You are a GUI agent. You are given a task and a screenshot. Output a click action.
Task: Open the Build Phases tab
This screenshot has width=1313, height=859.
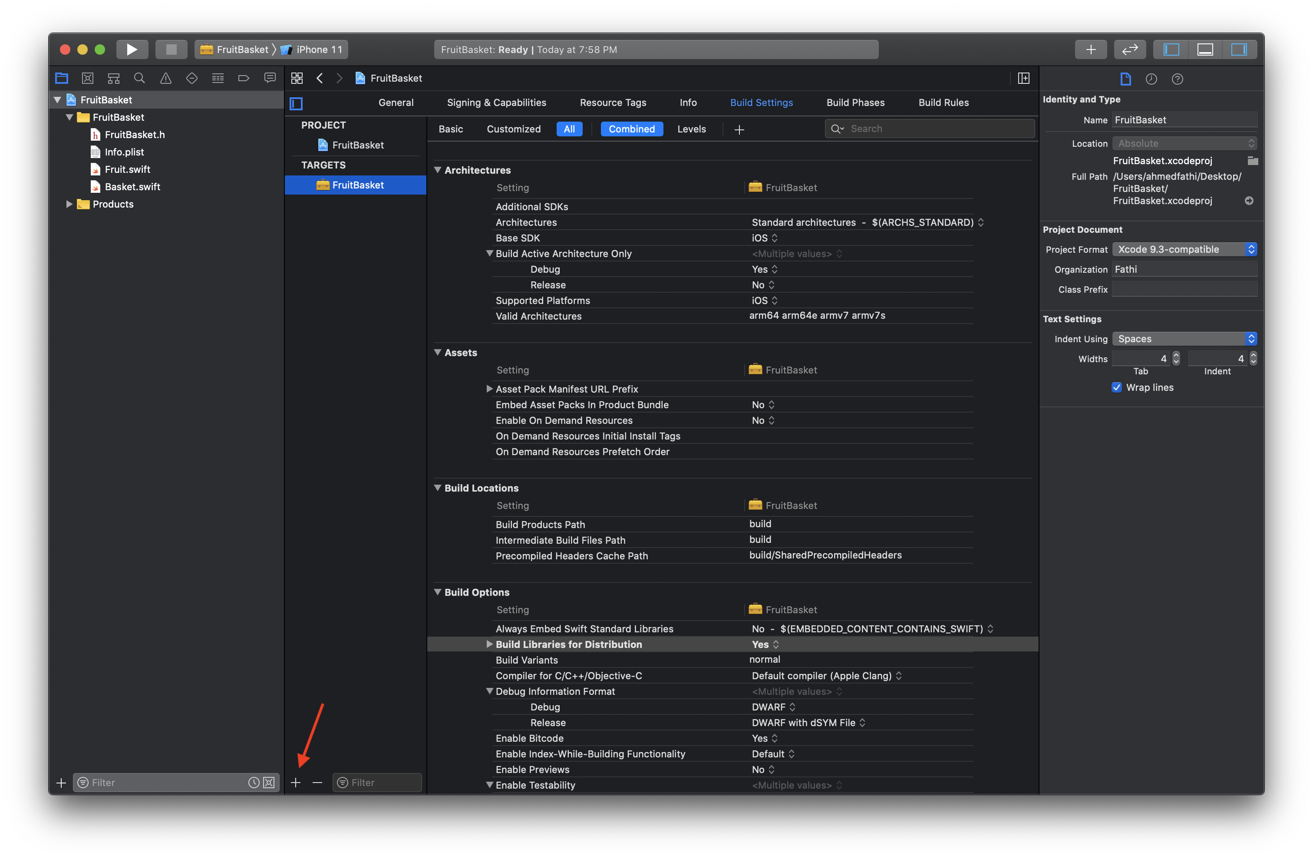tap(855, 102)
